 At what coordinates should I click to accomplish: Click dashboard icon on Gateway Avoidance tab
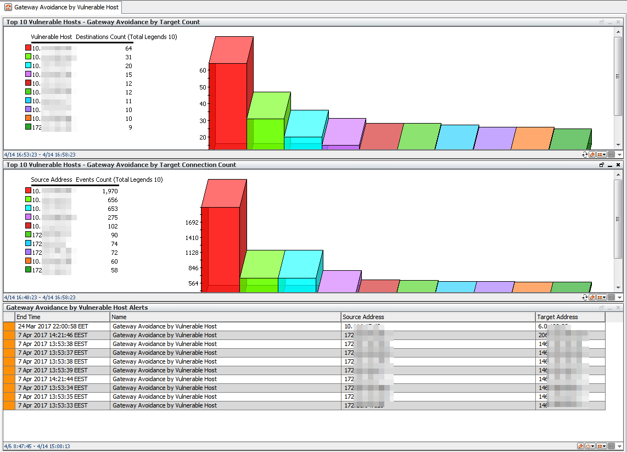pos(8,8)
